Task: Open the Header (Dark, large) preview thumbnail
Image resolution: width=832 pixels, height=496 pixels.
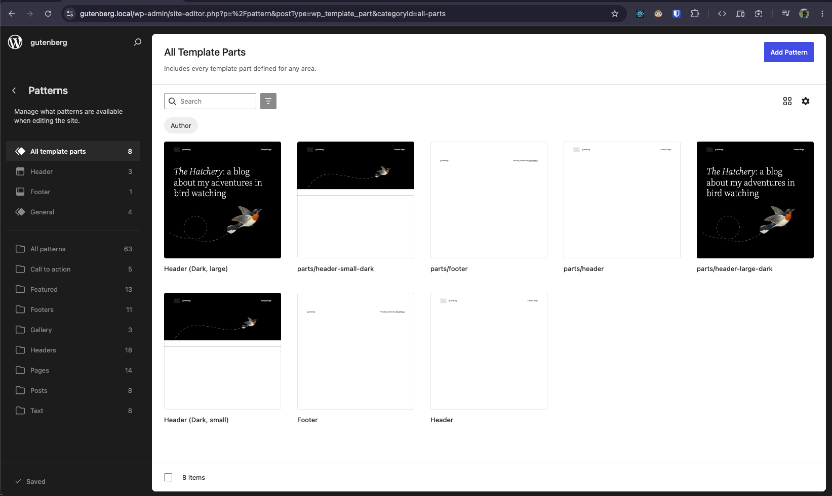Action: point(222,200)
